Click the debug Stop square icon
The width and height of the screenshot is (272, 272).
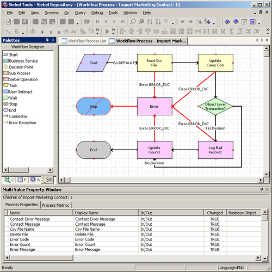pyautogui.click(x=59, y=32)
